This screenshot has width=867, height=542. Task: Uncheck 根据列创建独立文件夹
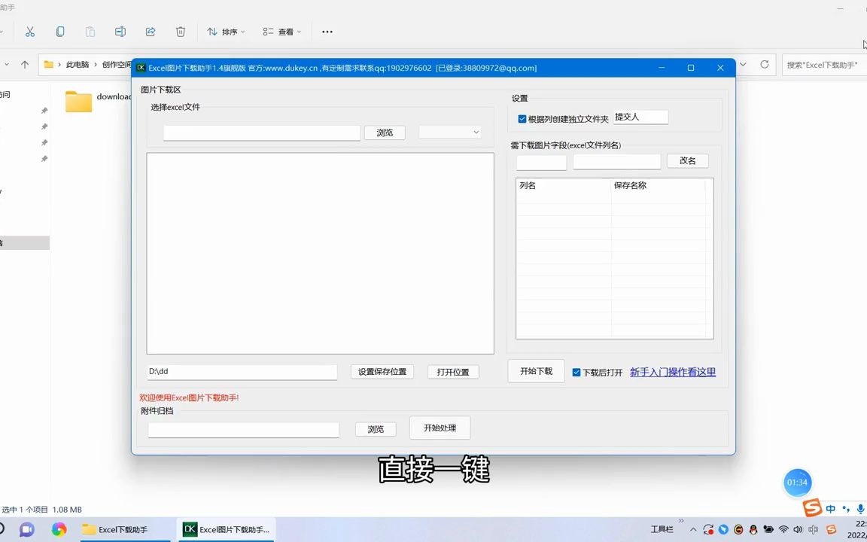(x=522, y=118)
